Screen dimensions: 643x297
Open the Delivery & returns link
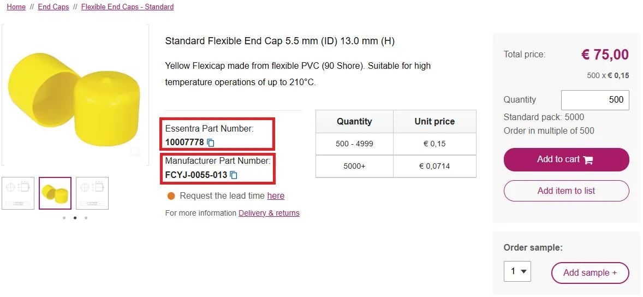(269, 213)
